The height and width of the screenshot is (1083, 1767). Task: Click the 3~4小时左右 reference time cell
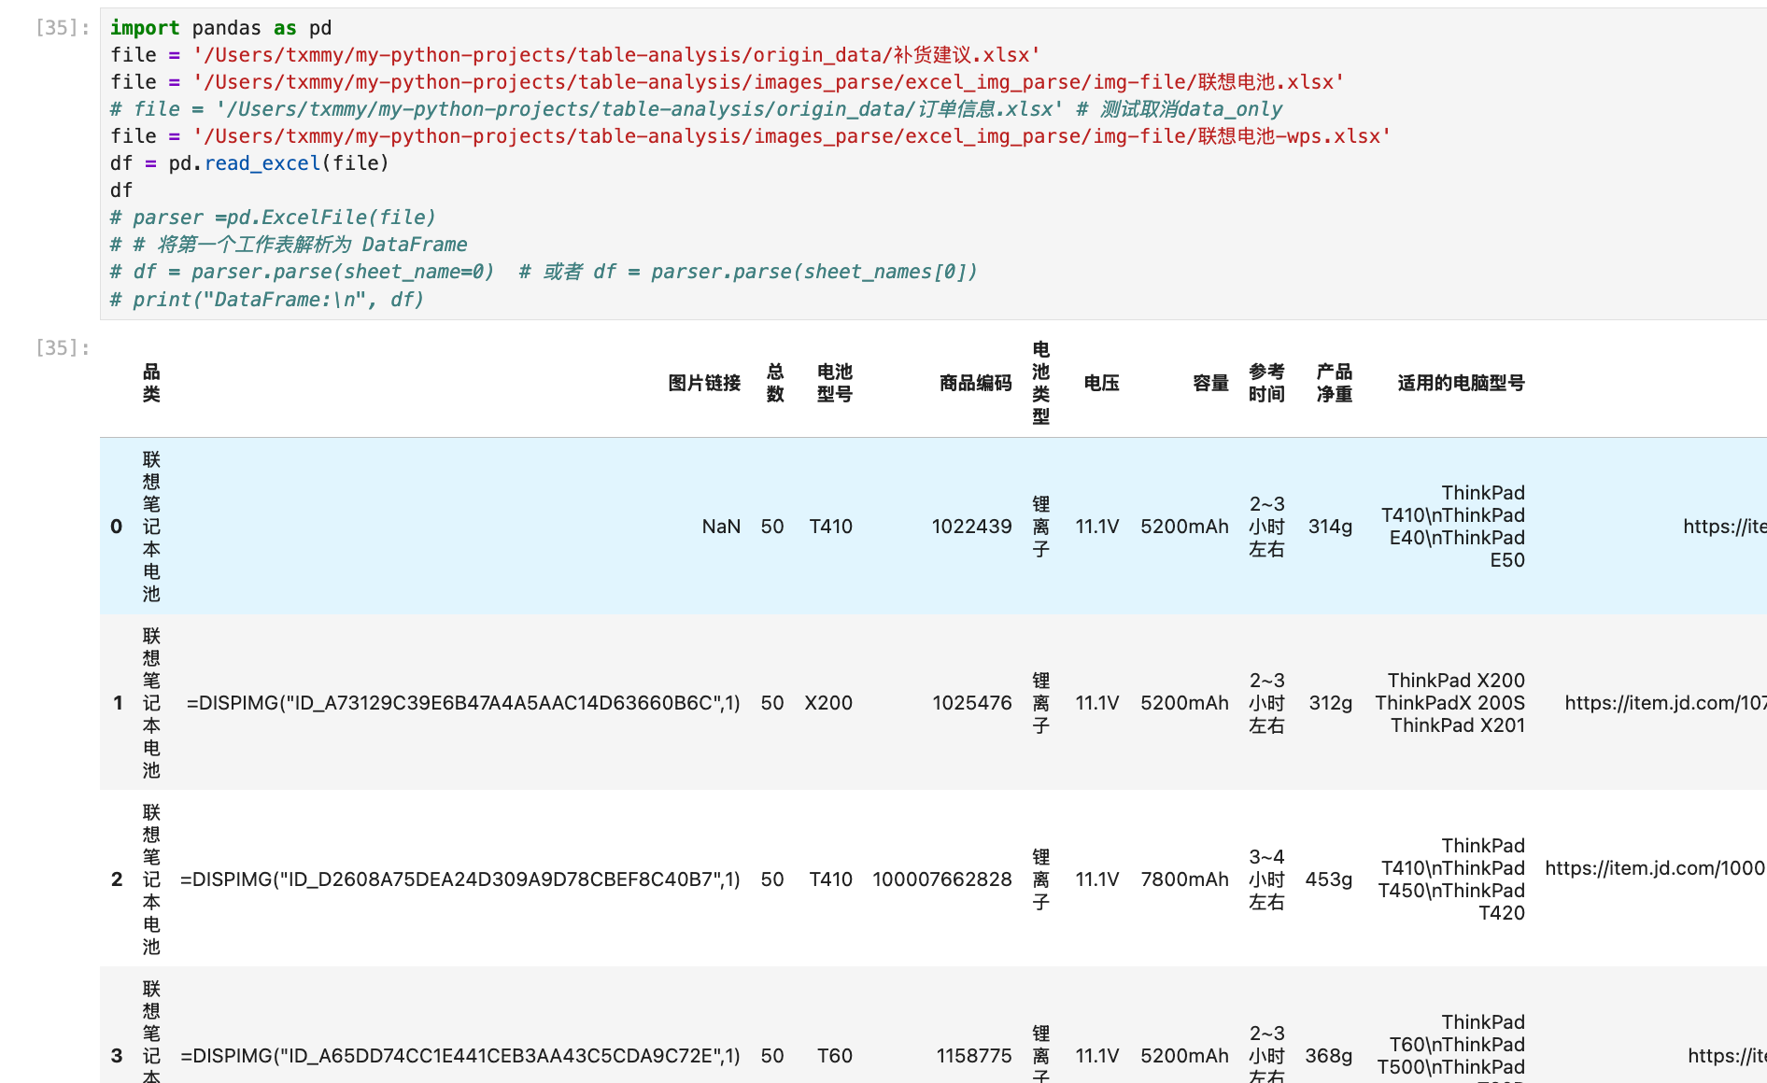point(1266,879)
